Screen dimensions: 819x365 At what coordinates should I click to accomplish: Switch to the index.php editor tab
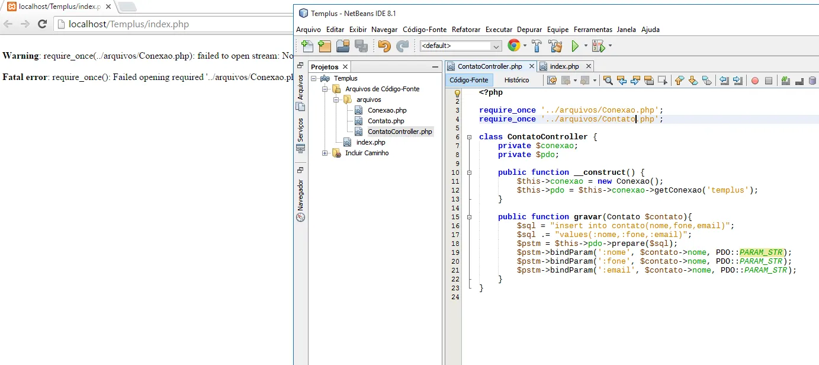click(564, 66)
